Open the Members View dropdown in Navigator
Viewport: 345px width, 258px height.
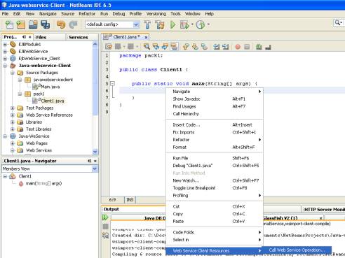(x=95, y=169)
